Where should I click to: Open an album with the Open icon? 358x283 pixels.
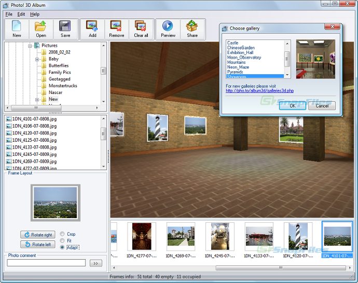[40, 29]
